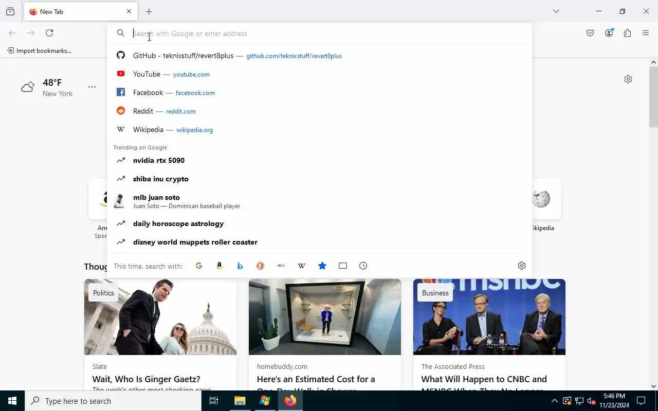
Task: Select disney world muppets roller coaster suggestion
Action: coord(320,242)
